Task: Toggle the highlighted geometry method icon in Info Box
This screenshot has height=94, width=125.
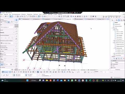Action: [2, 64]
